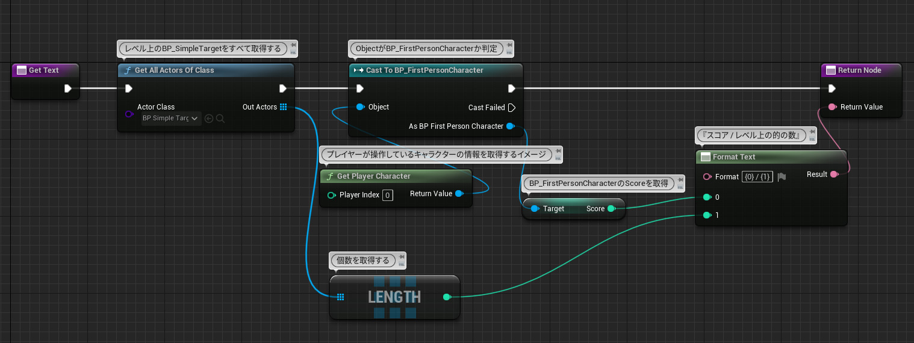
Task: Click the Player Index value field
Action: (388, 195)
